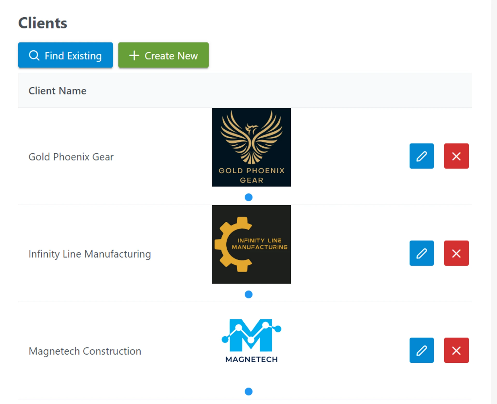Click the plus icon in Create New

pyautogui.click(x=134, y=55)
